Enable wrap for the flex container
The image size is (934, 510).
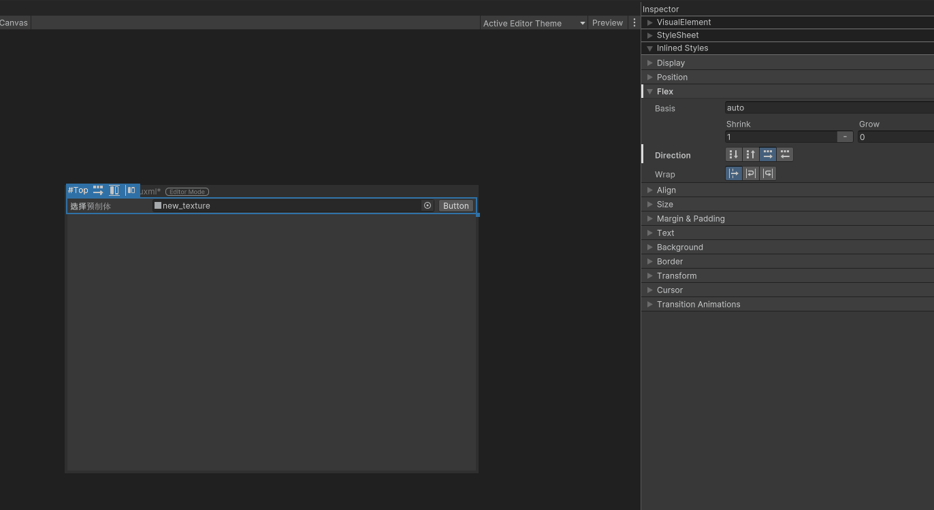coord(750,173)
